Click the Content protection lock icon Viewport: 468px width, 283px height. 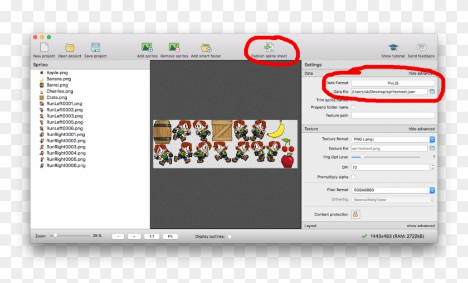(355, 214)
